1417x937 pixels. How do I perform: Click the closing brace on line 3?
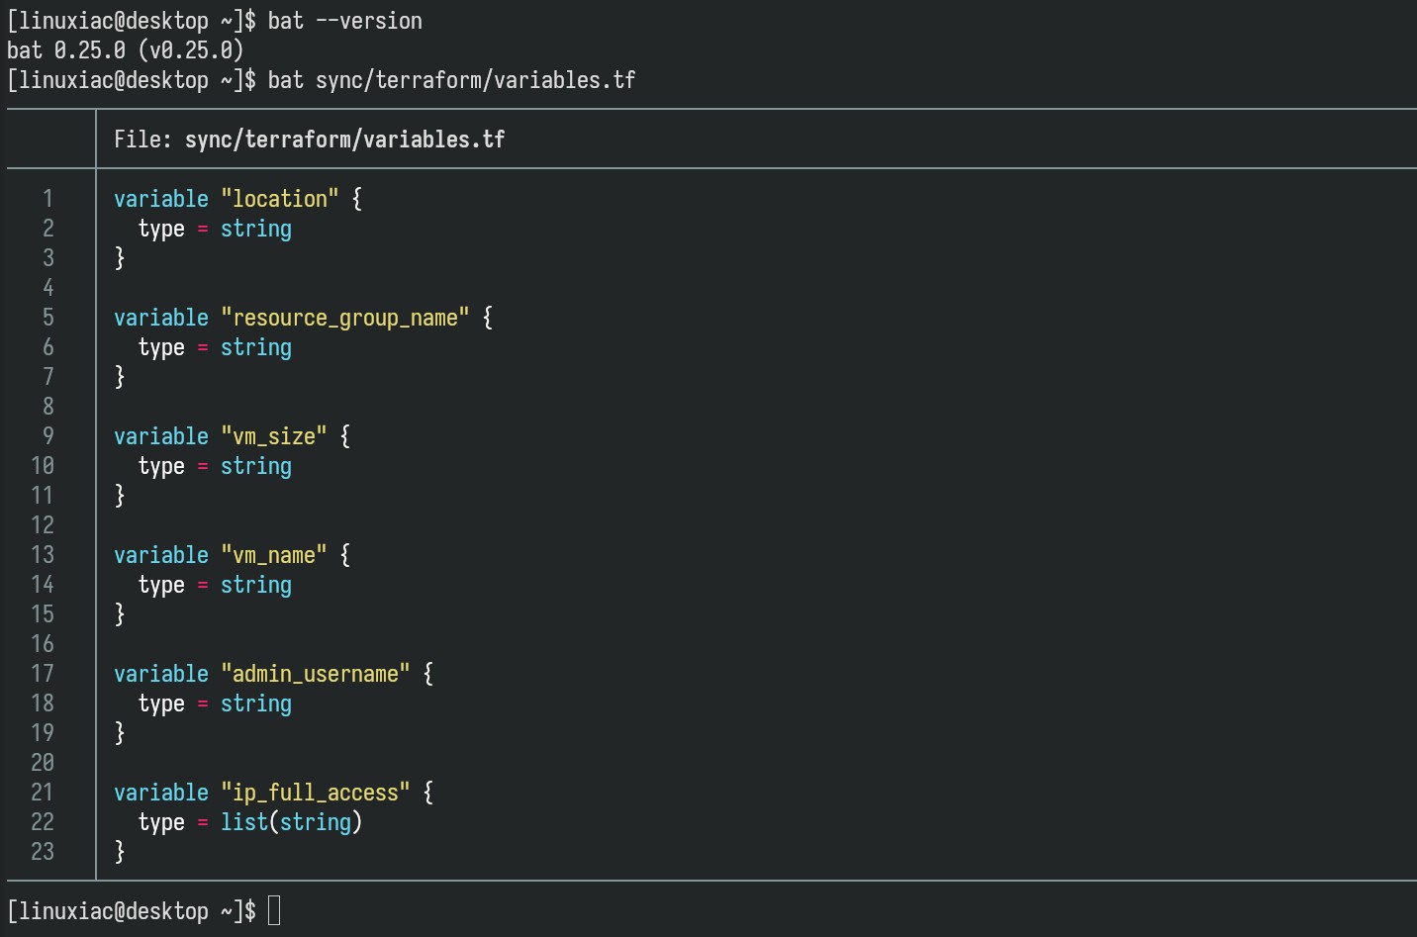(120, 258)
